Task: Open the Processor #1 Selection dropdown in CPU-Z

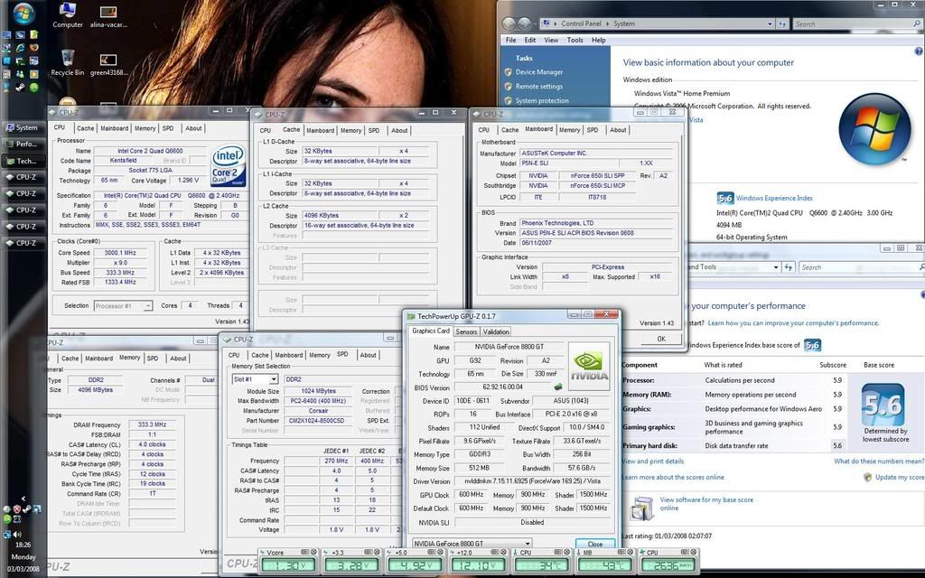Action: tap(123, 305)
